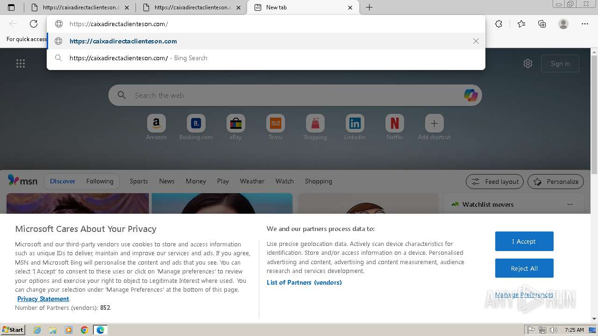Viewport: 598px width, 336px height.
Task: Click the magnifier icon in web search box
Action: coord(122,95)
